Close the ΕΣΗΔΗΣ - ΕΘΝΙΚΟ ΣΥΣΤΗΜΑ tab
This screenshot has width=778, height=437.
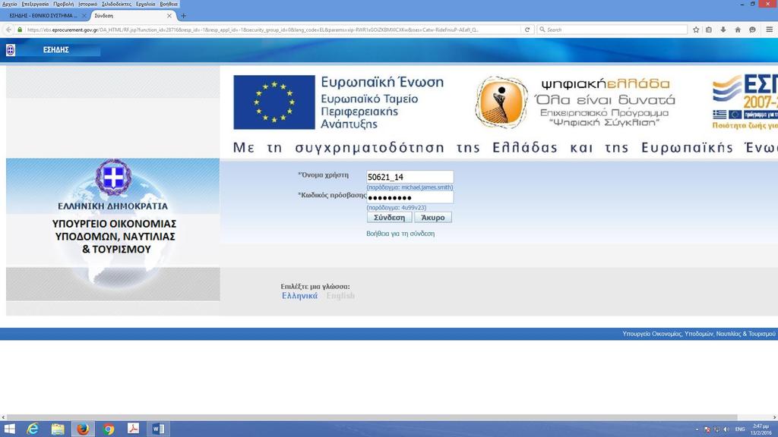click(x=84, y=16)
